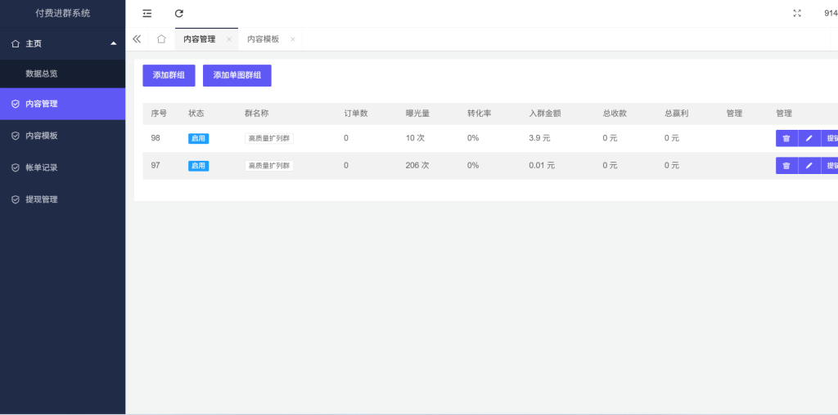Screen dimensions: 838x415
Task: Go to the home tab icon
Action: coord(161,39)
